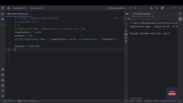The width and height of the screenshot is (183, 103).
Task: Select StringFormatDemo.py editor tab
Action: point(19,14)
